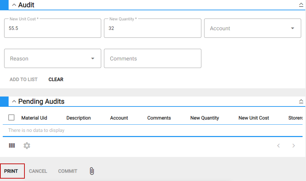Open grid settings gear icon

[27, 146]
